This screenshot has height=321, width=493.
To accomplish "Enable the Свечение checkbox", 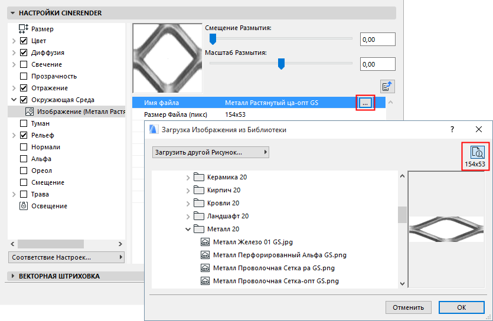I will coord(24,64).
